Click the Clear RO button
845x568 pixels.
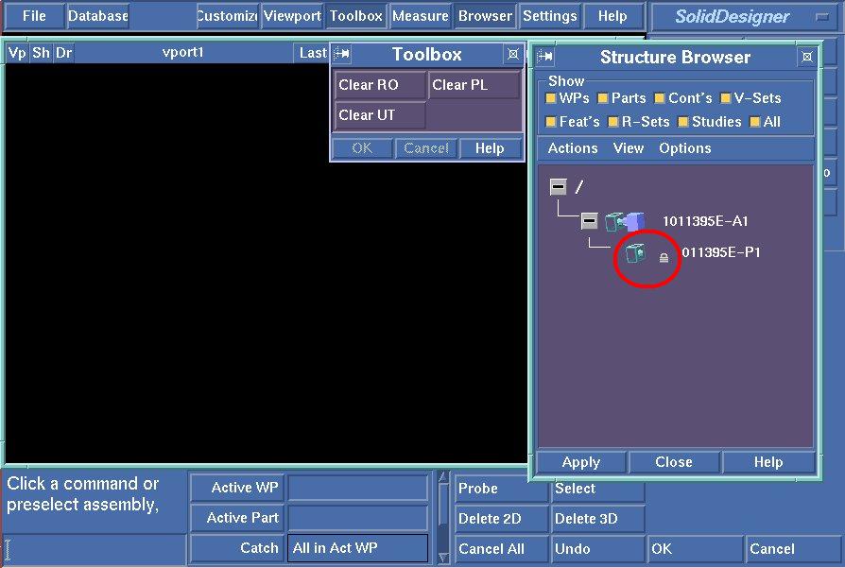pos(380,85)
